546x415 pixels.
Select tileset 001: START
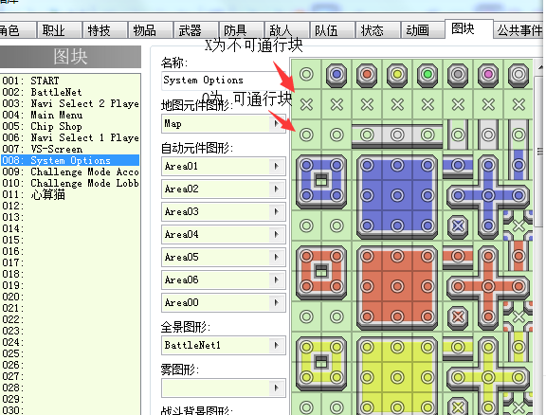[x=70, y=81]
